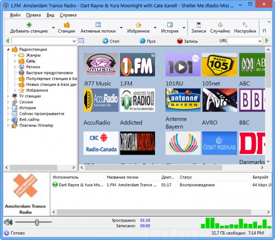Open the Recordings (Записи) toolbar icon
Screen dimensions: 275x240
pyautogui.click(x=198, y=25)
